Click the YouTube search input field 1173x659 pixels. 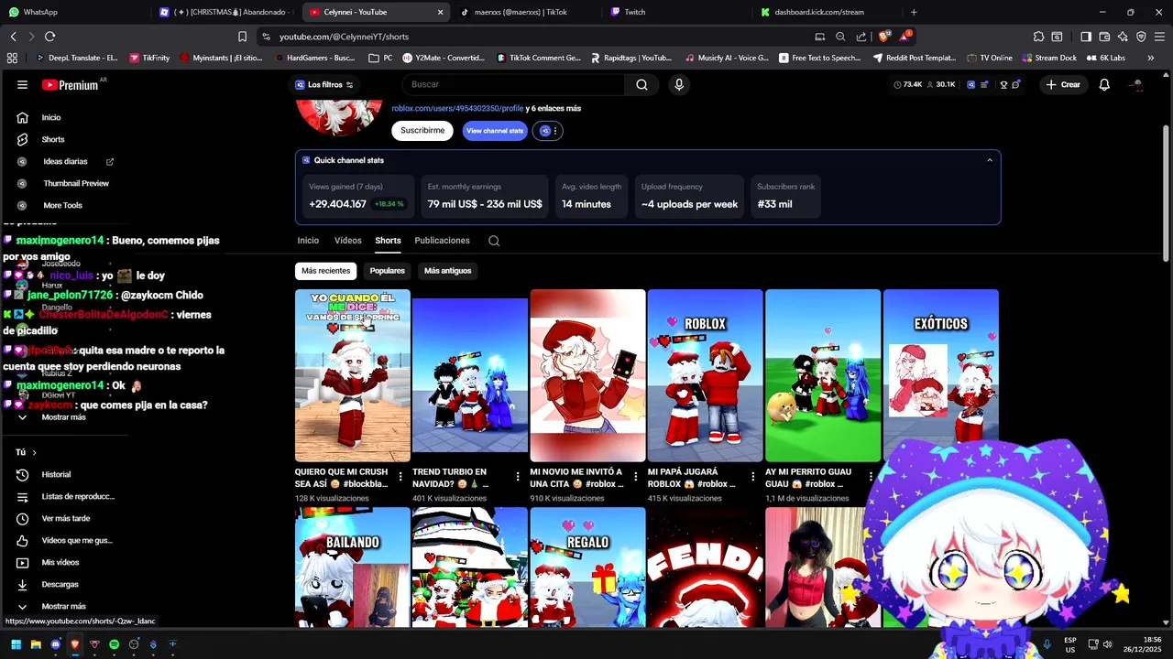click(513, 84)
